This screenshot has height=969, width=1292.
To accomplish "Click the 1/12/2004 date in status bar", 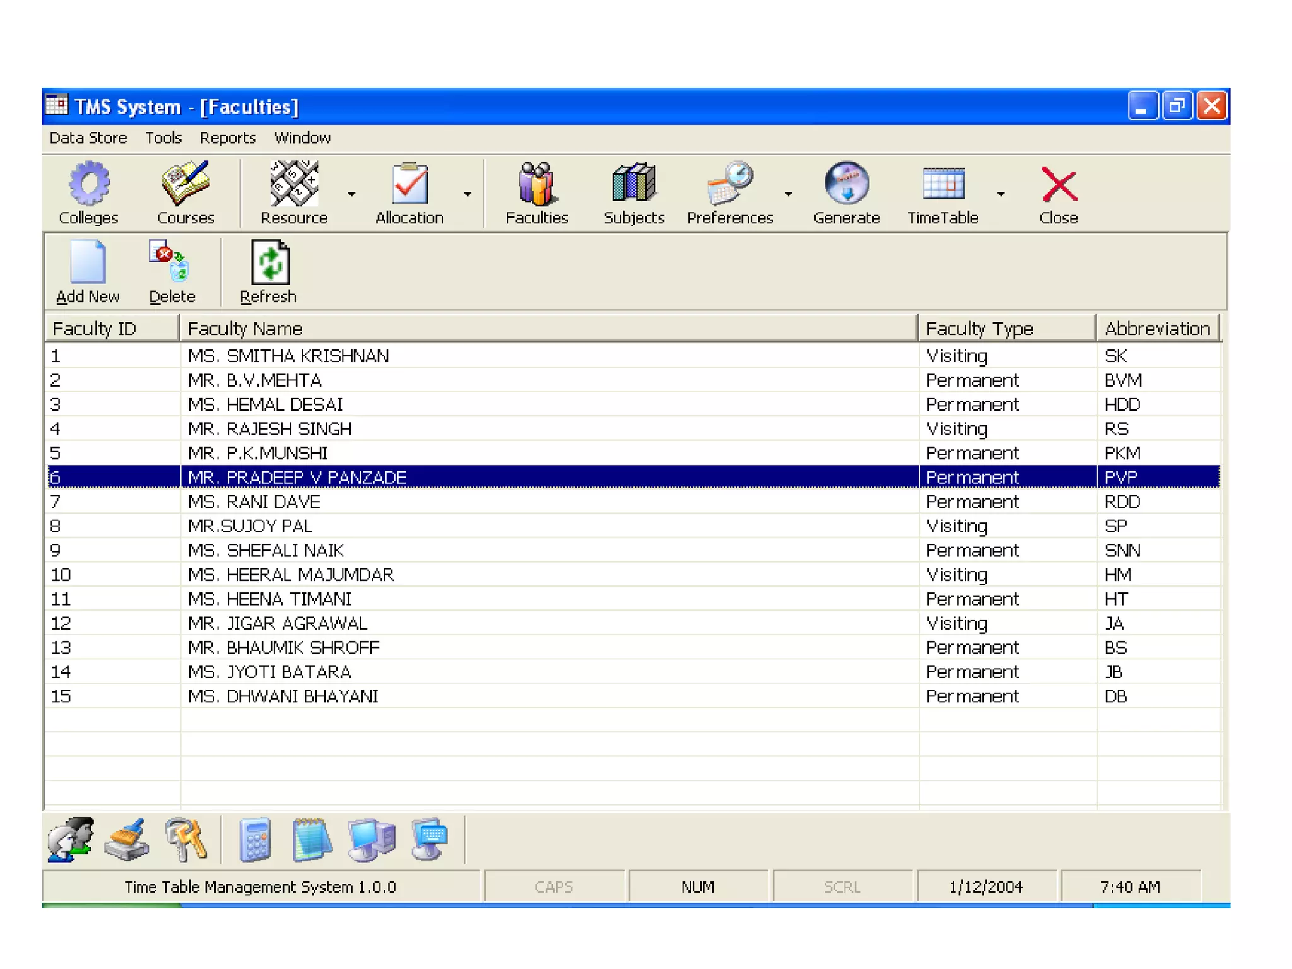I will coord(986,887).
